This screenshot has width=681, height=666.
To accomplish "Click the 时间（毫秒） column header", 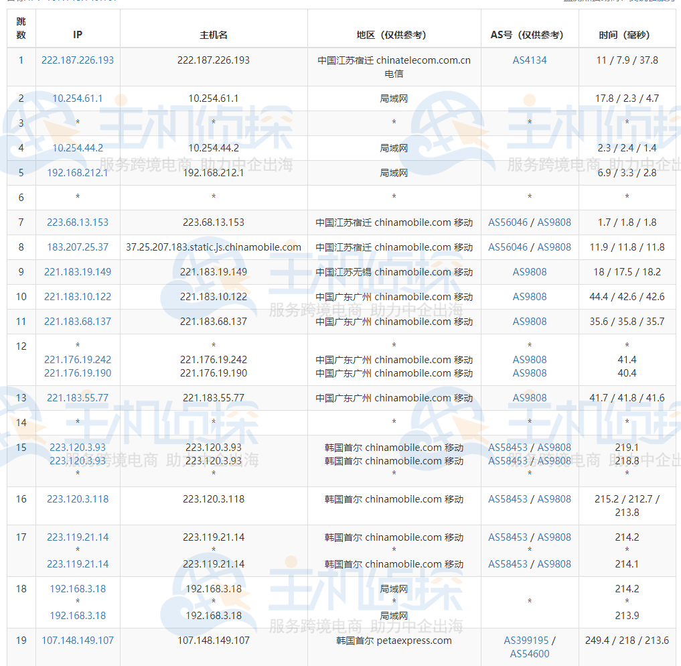I will 627,28.
